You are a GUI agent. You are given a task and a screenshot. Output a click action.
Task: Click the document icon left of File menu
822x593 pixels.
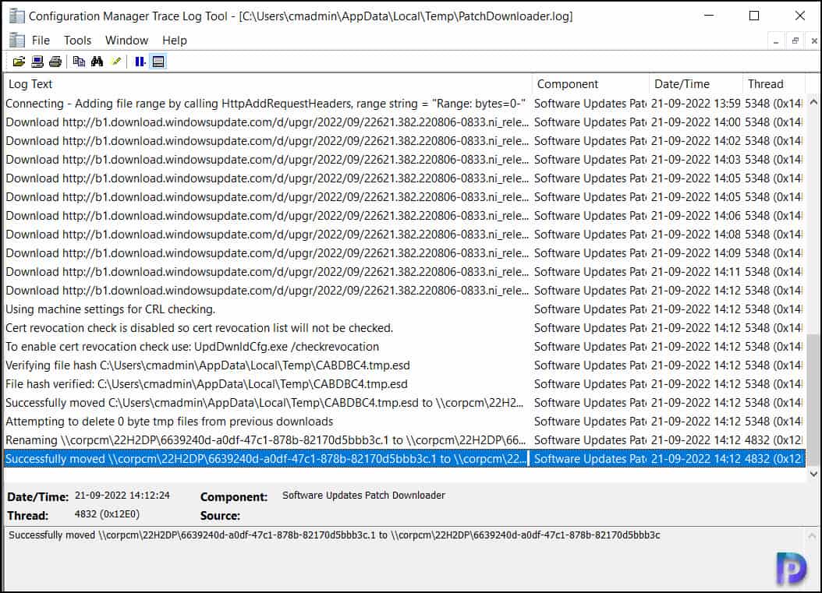pos(17,41)
